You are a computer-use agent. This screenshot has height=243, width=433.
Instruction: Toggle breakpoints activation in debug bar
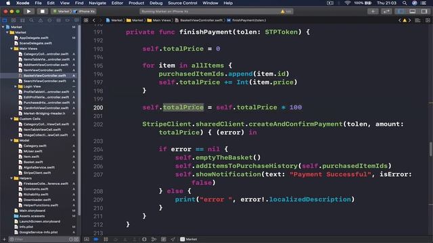pyautogui.click(x=96, y=240)
